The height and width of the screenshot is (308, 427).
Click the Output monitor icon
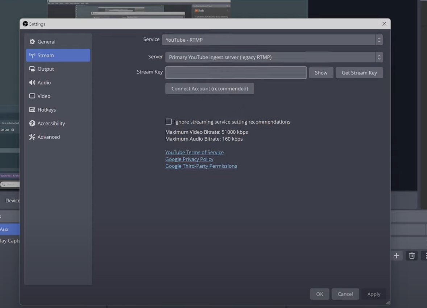click(x=32, y=69)
